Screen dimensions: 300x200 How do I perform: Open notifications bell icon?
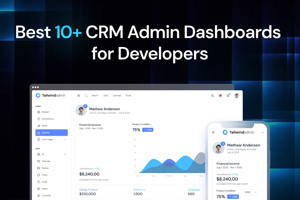[x=228, y=96]
